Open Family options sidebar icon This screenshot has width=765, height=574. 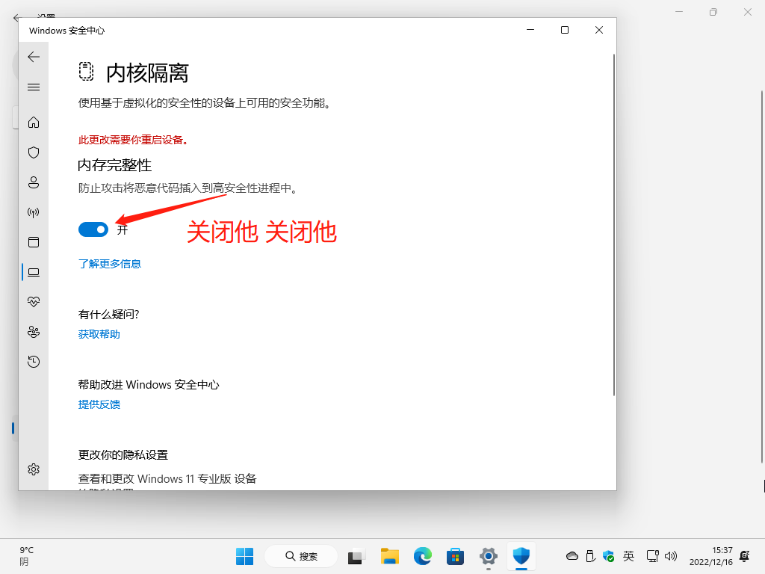tap(33, 332)
